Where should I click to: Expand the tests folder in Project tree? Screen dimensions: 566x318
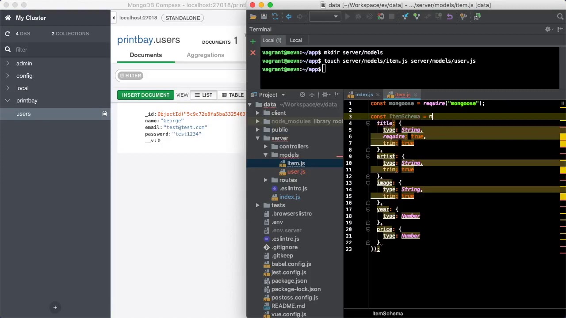[x=258, y=205]
